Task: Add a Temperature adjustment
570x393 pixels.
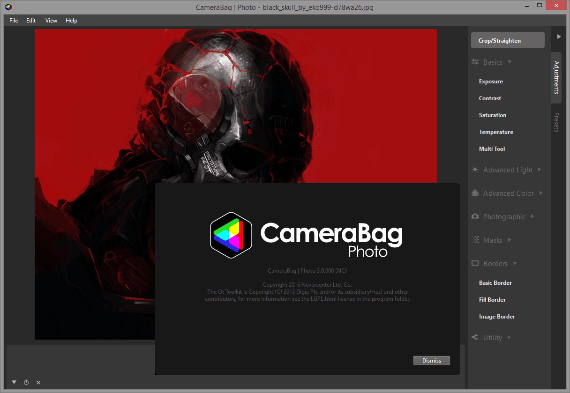Action: pyautogui.click(x=496, y=132)
